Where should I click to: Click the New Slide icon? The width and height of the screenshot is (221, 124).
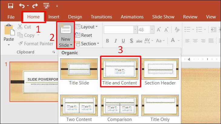click(65, 29)
